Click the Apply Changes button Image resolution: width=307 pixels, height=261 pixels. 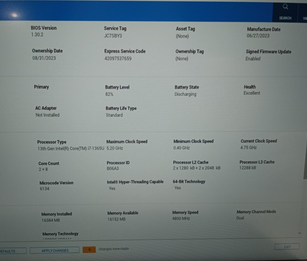coord(55,250)
